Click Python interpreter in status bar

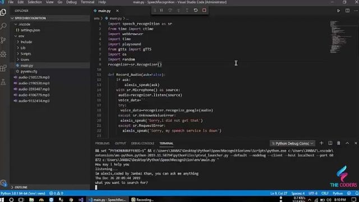[x=23, y=193]
